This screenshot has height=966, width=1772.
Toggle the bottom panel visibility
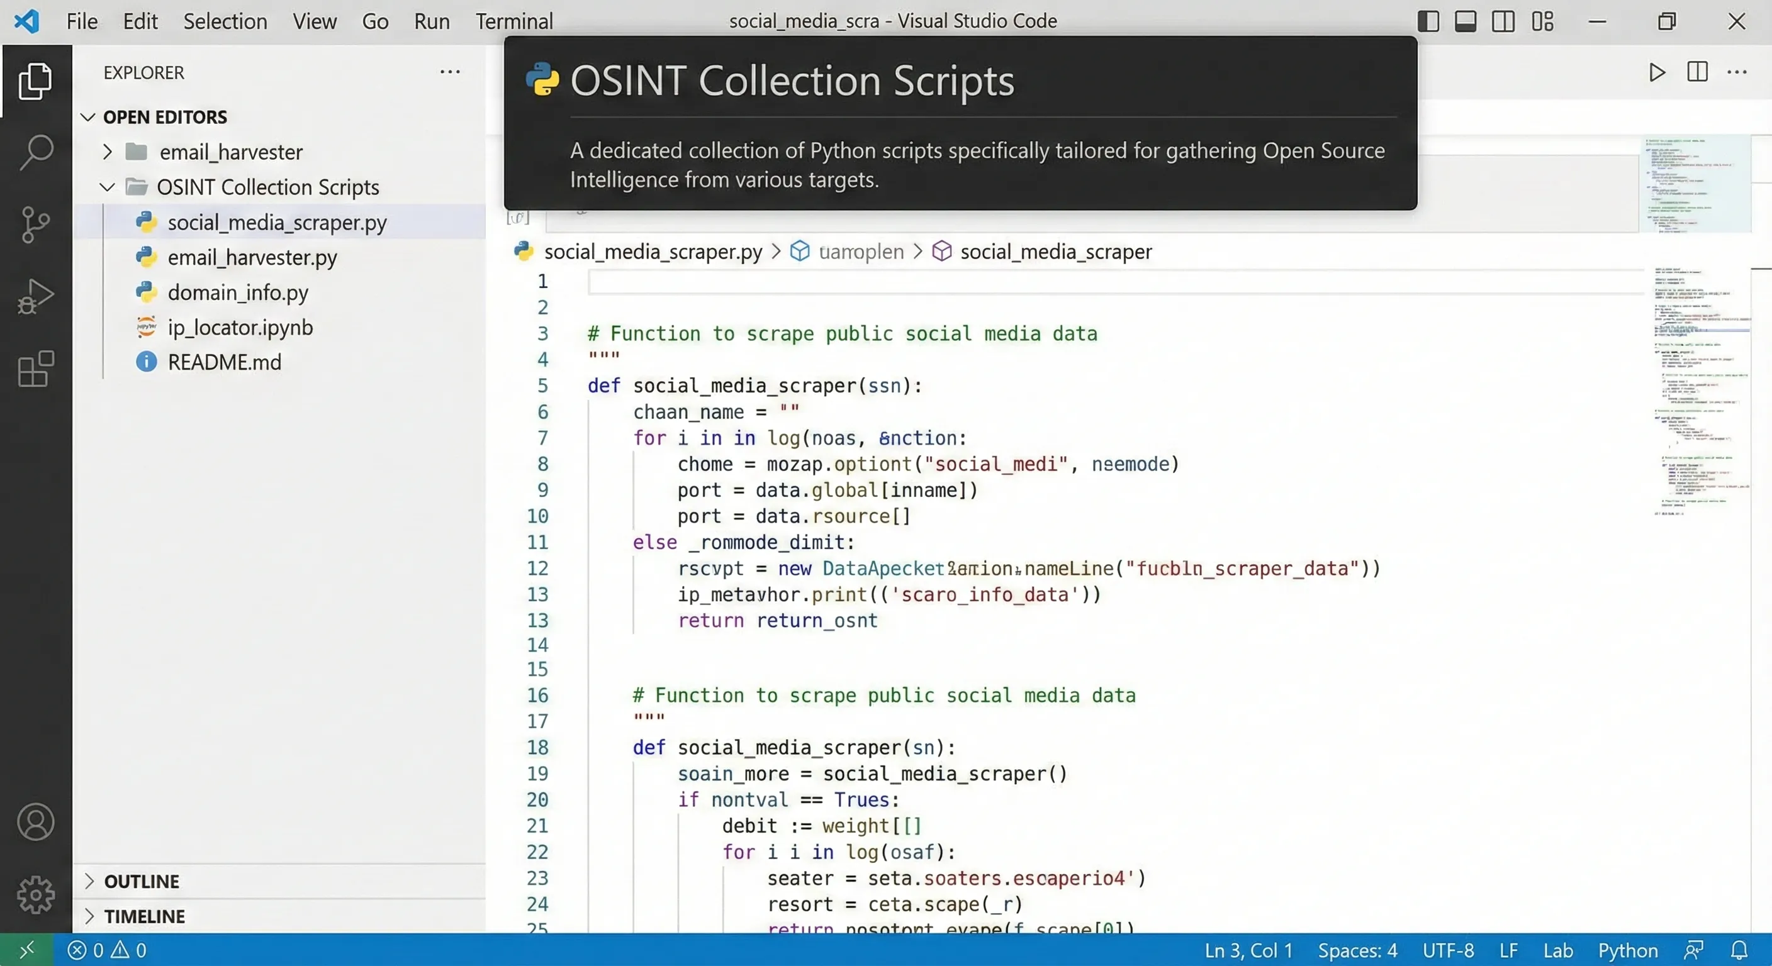tap(1466, 21)
